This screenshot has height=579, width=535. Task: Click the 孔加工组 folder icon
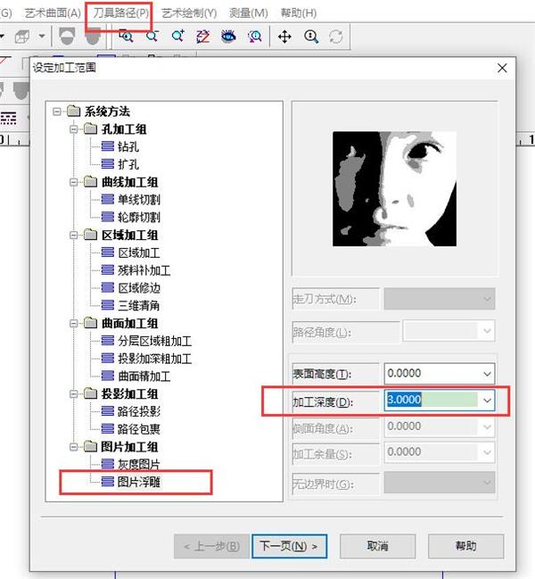pos(90,128)
